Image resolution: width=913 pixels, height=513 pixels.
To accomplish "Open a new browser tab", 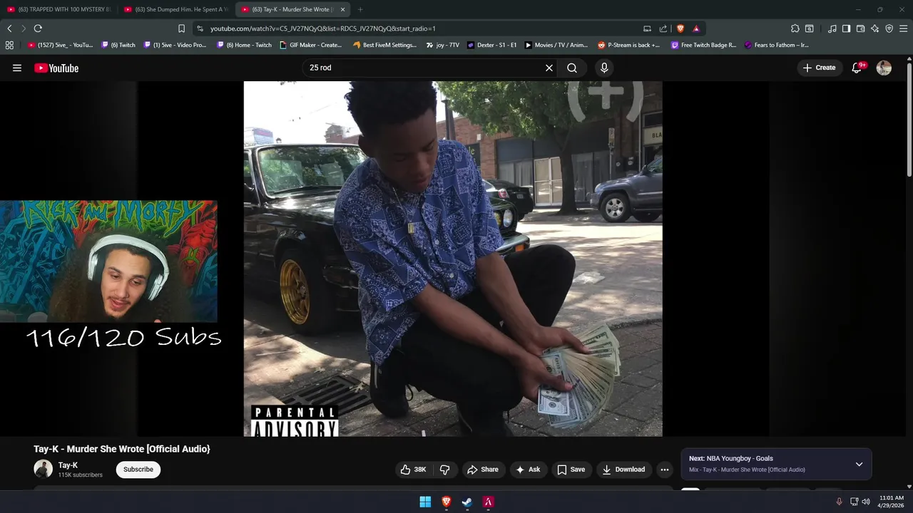I will click(360, 9).
